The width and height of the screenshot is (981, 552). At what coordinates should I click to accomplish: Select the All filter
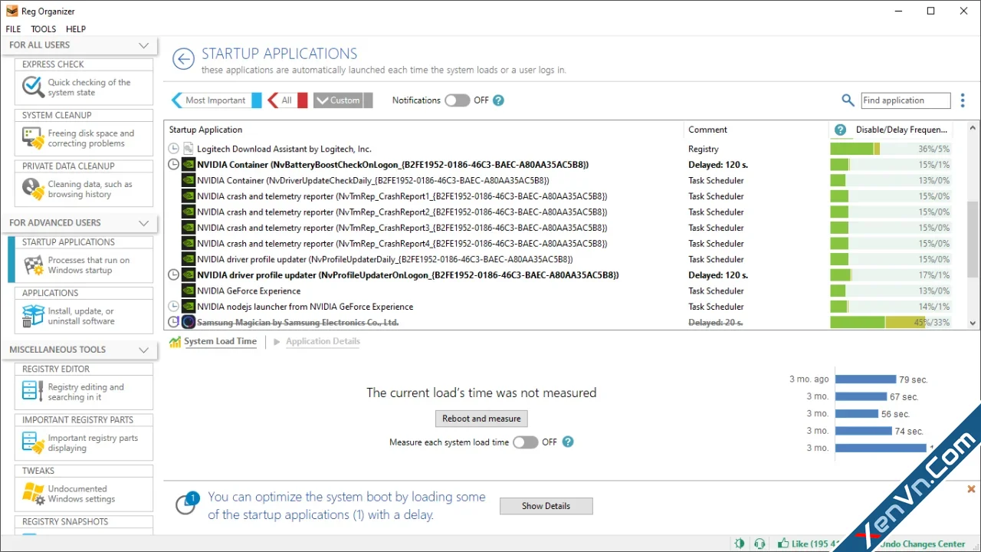coord(287,100)
